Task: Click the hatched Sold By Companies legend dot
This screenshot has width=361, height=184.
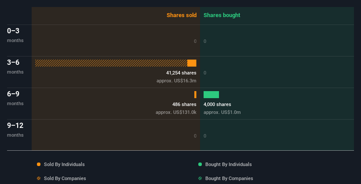Action: 39,178
